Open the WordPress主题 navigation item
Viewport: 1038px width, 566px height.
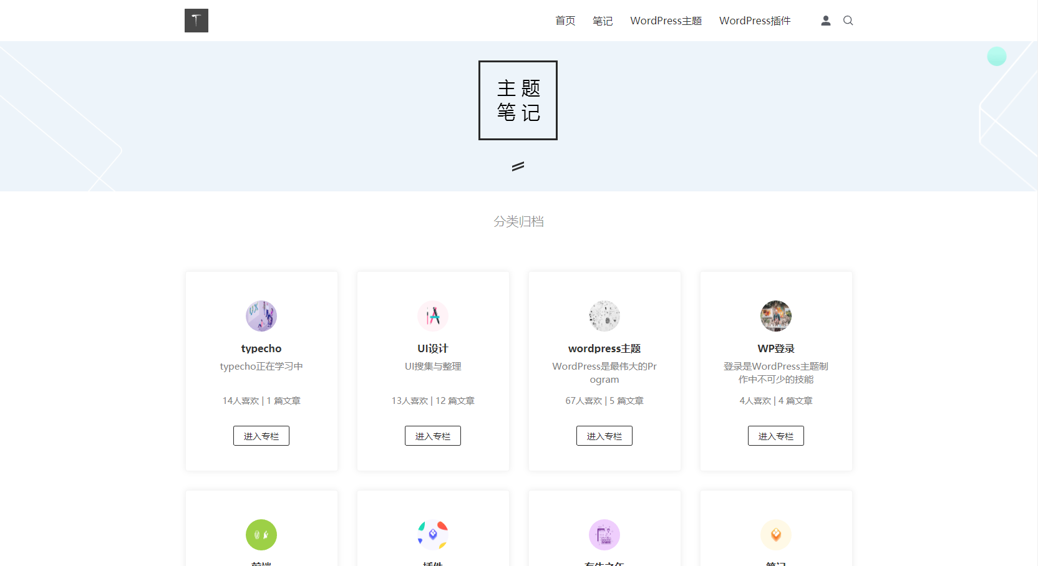(x=666, y=21)
